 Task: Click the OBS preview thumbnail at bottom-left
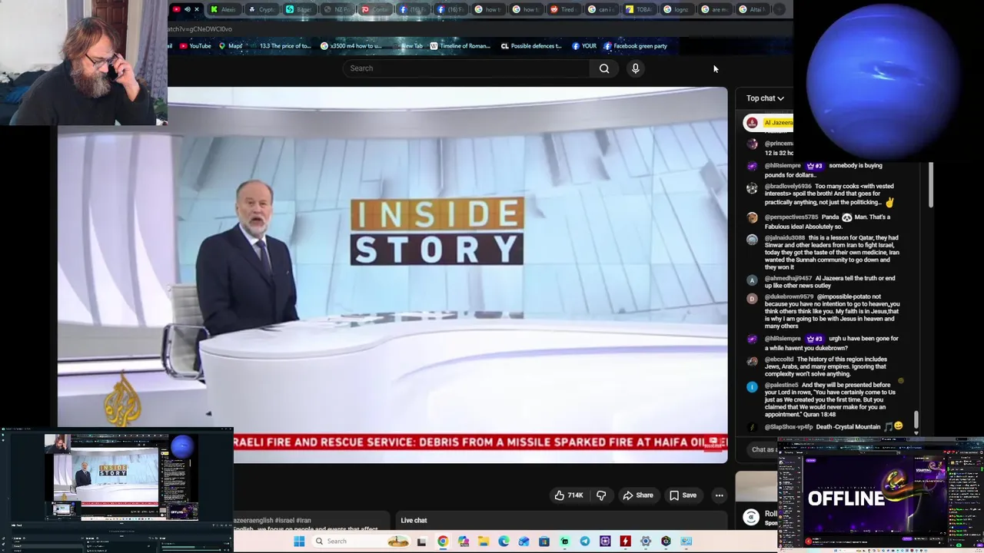point(117,490)
